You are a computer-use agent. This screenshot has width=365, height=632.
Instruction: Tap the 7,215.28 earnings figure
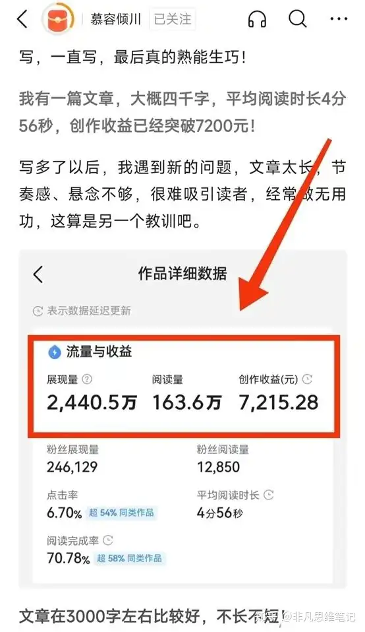click(279, 402)
